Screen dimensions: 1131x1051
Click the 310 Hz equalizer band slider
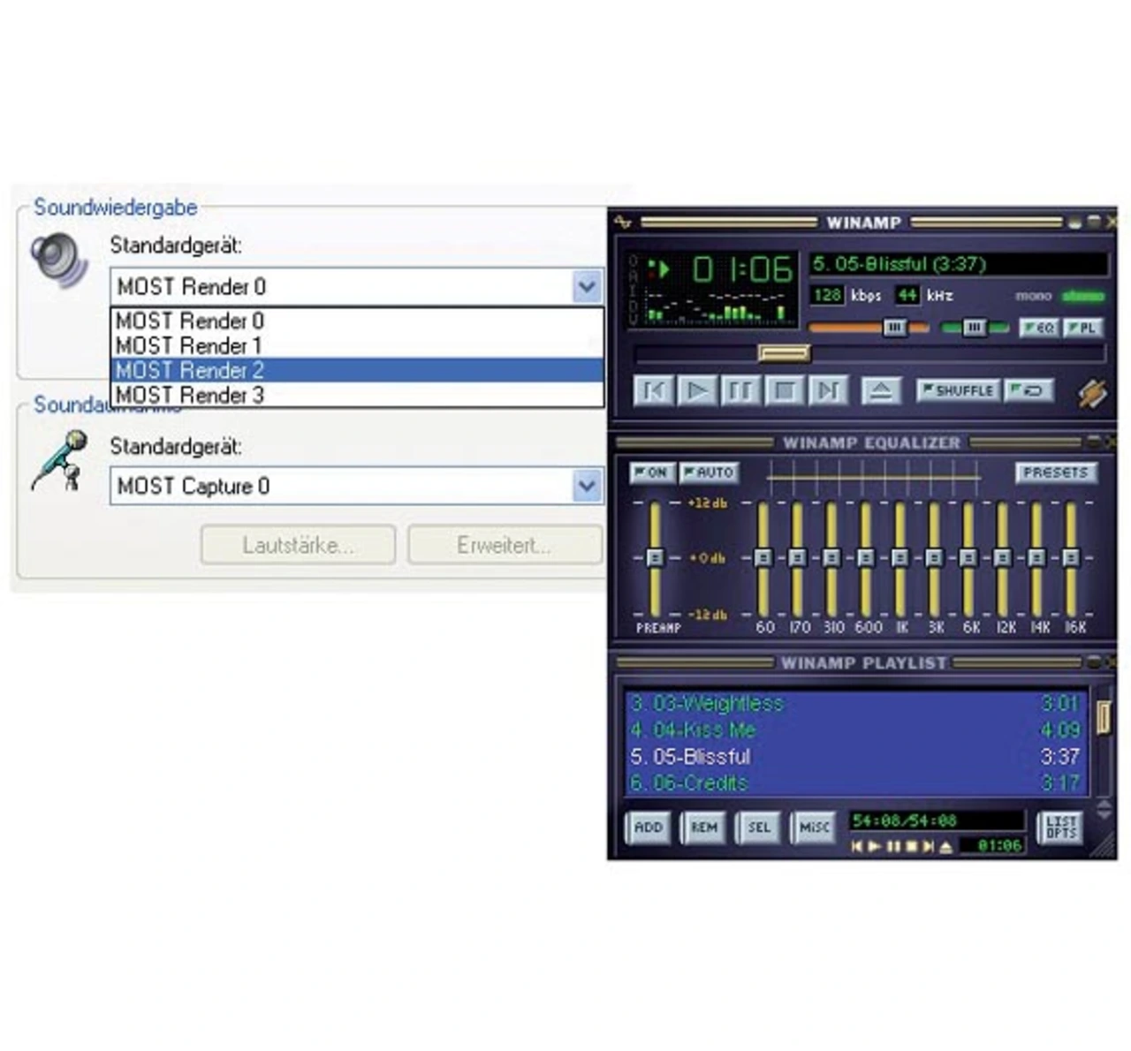(x=831, y=558)
